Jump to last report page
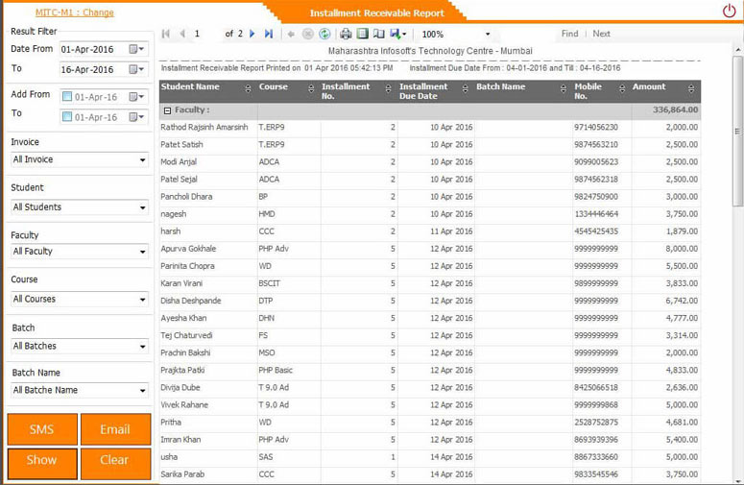744x485 pixels. (x=269, y=34)
